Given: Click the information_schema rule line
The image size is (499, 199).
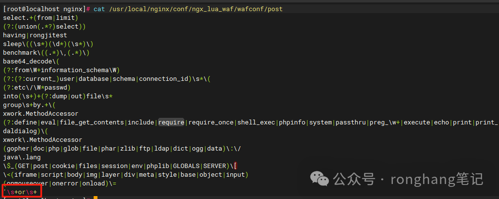Looking at the screenshot, I should (61, 70).
